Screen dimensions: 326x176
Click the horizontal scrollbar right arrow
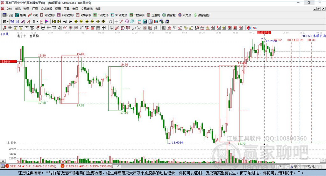click(280, 166)
